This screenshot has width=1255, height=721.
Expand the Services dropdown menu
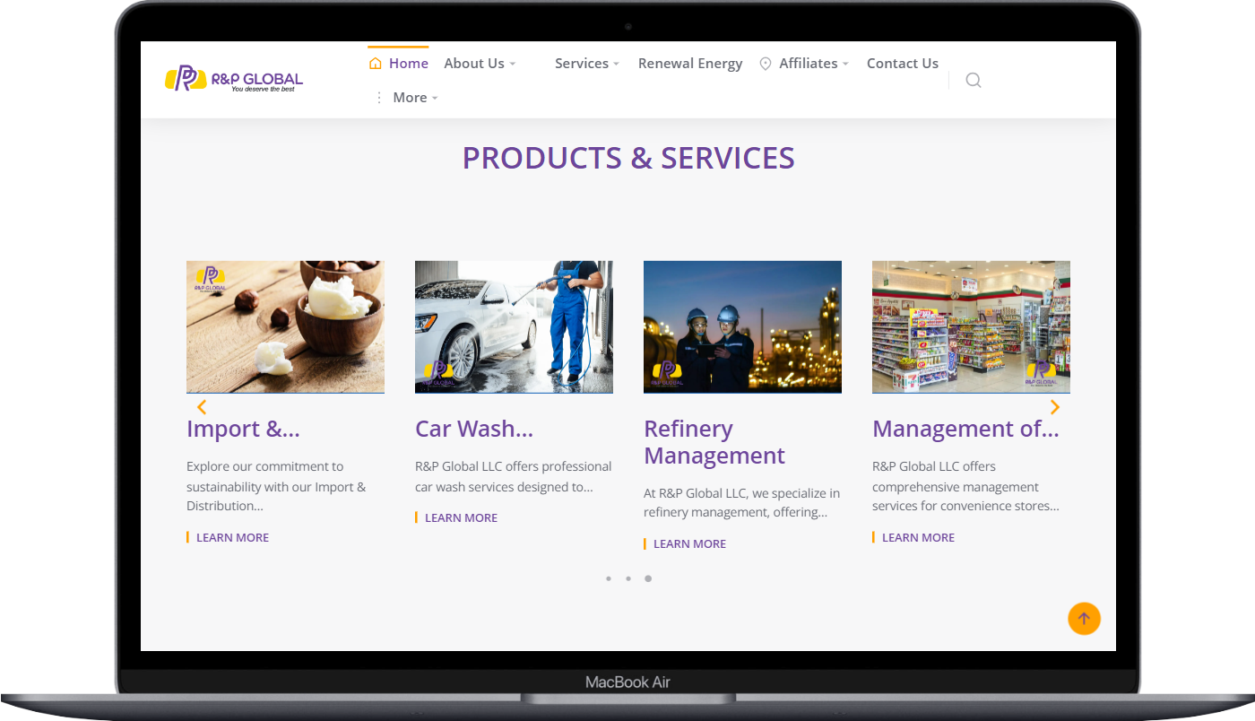click(586, 64)
